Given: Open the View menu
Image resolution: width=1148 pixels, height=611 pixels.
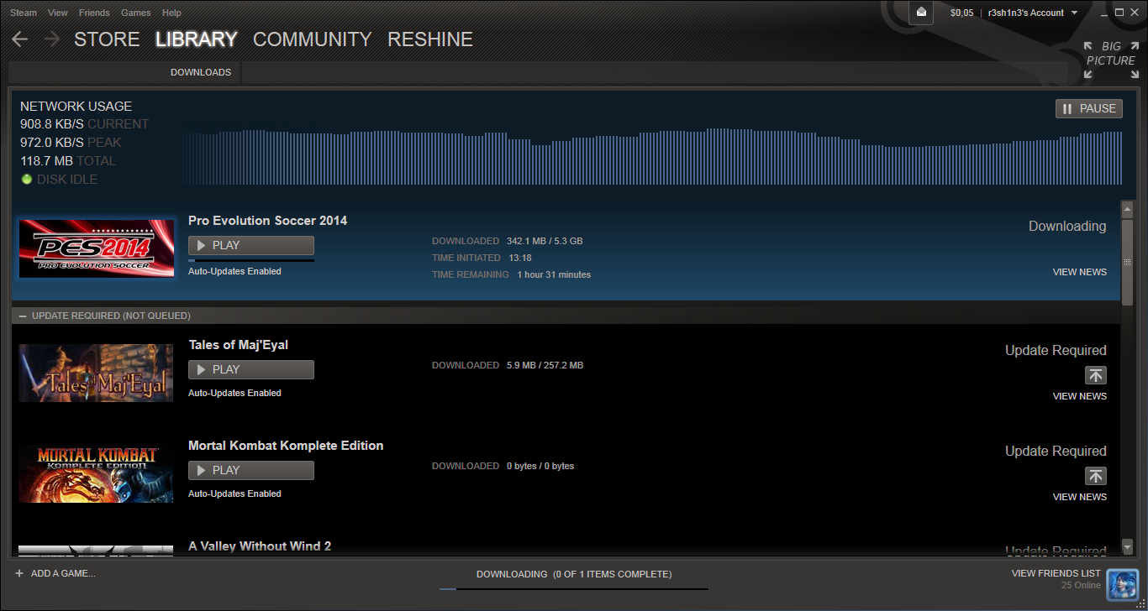Looking at the screenshot, I should coord(58,13).
